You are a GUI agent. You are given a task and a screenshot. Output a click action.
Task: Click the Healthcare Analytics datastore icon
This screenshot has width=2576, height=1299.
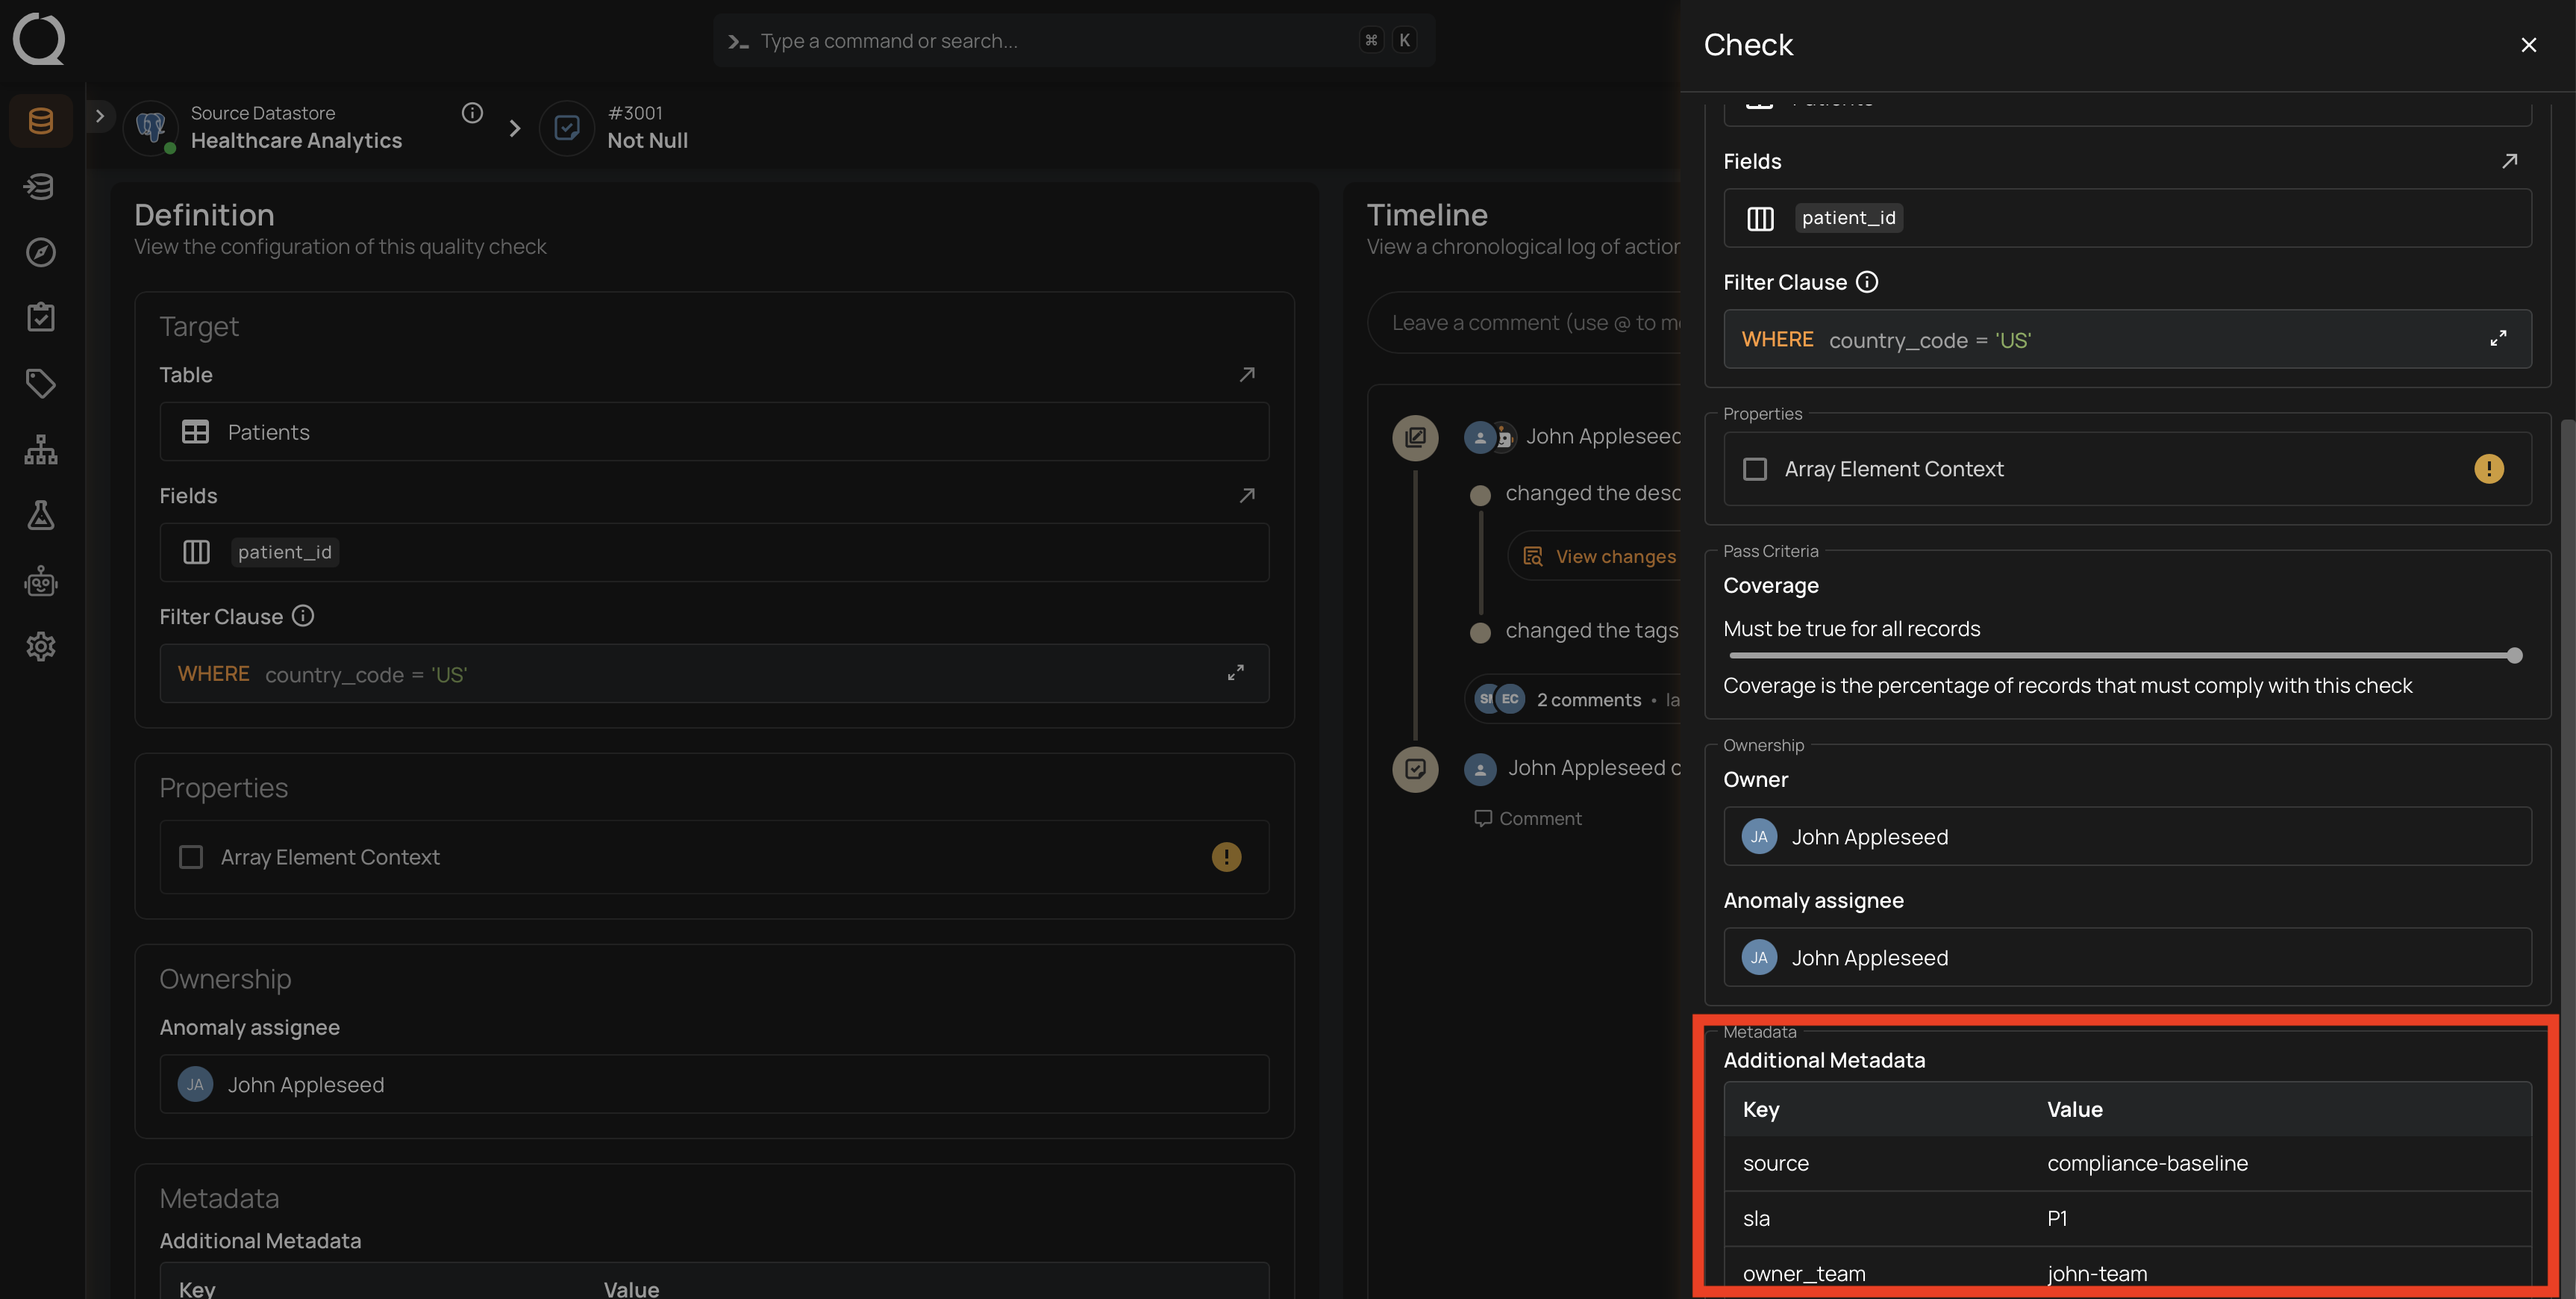(x=151, y=127)
